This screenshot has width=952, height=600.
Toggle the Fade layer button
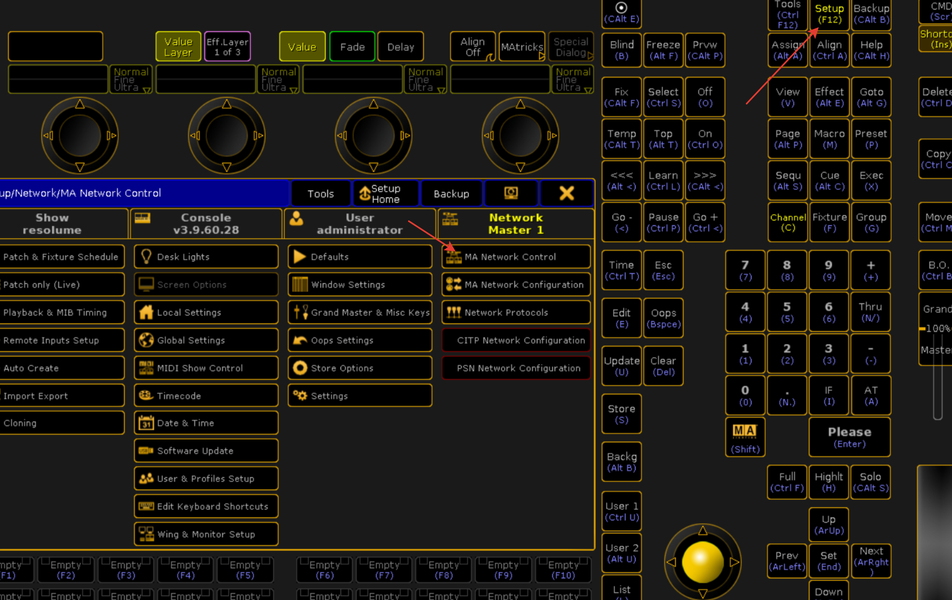point(352,47)
